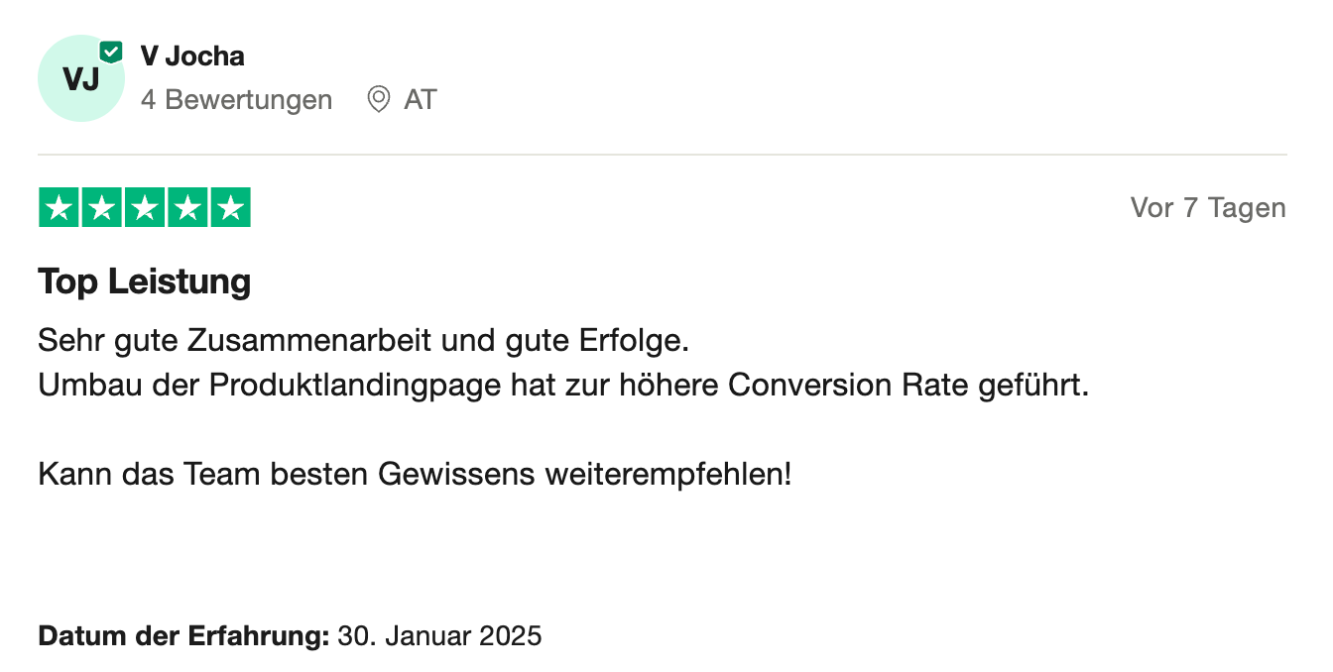Open the "4 Bewertungen" review count
Viewport: 1333px width, 672px height.
[x=236, y=99]
